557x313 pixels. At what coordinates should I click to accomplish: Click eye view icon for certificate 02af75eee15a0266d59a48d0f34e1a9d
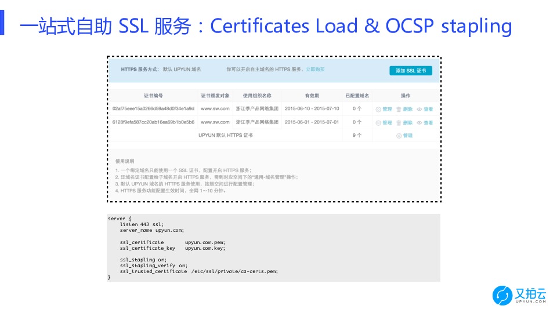coord(419,110)
